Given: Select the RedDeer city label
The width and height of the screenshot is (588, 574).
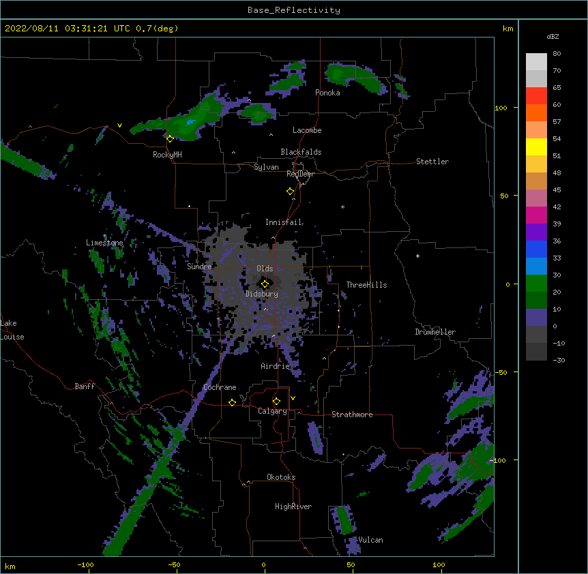Looking at the screenshot, I should 300,174.
